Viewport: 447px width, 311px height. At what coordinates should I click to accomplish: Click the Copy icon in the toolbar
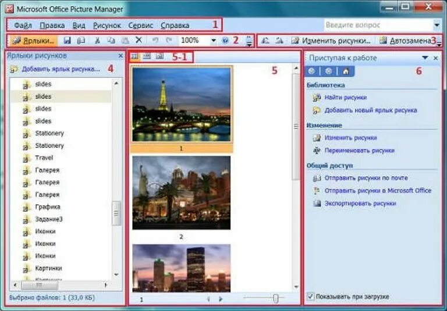coord(111,41)
